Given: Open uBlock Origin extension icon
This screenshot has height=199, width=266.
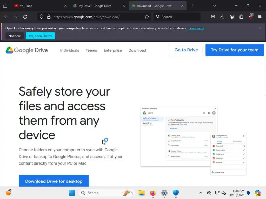Looking at the screenshot, I should point(251,16).
